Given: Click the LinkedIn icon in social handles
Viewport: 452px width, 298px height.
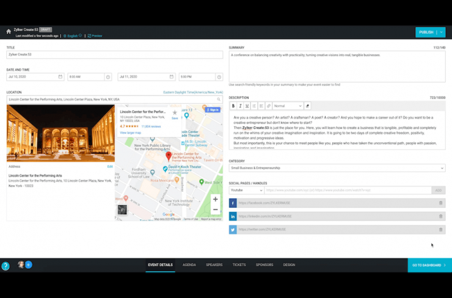Looking at the screenshot, I should coord(233,216).
